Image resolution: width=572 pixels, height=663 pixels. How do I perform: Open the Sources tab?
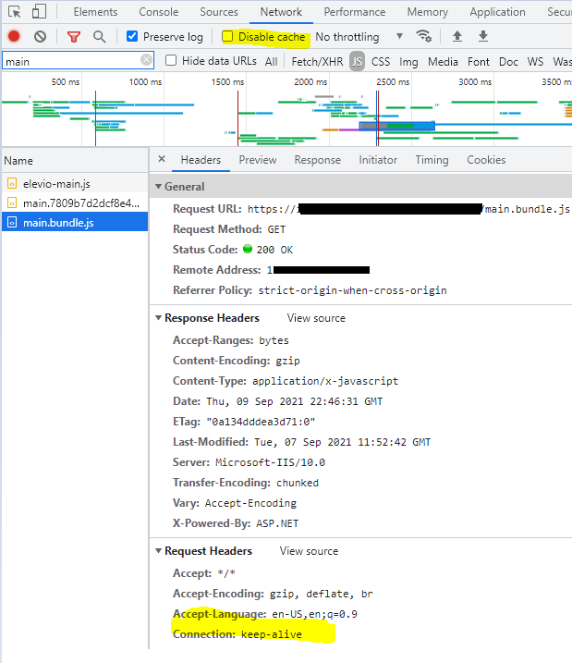click(x=219, y=12)
